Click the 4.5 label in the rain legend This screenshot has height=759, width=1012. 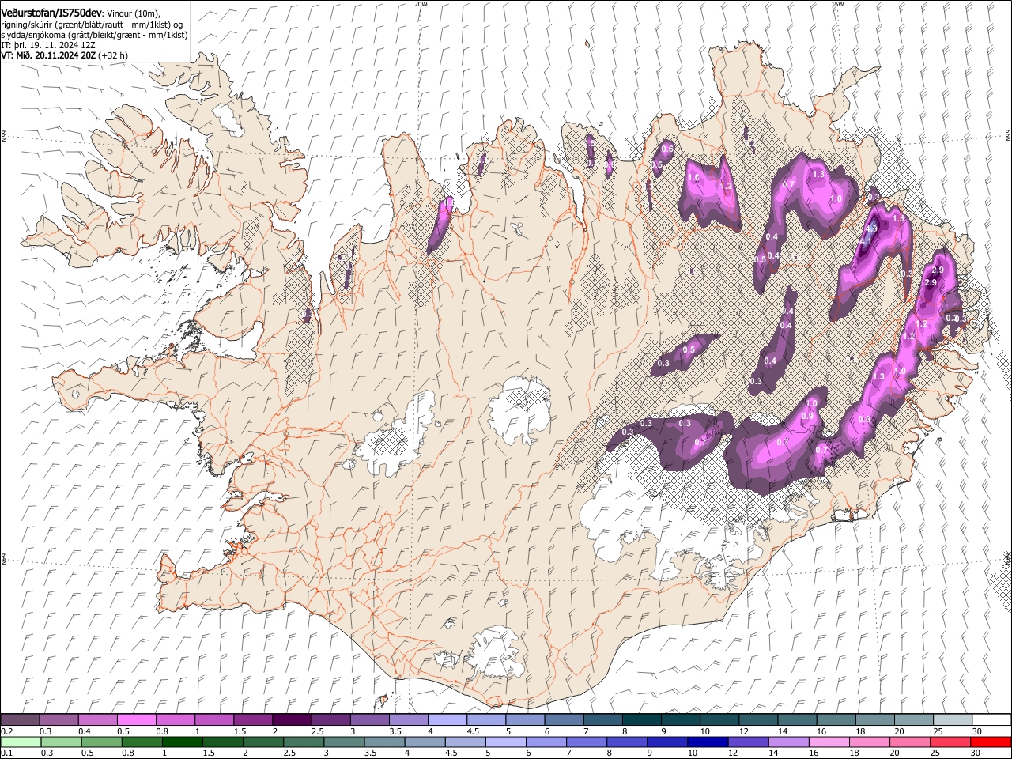click(451, 753)
